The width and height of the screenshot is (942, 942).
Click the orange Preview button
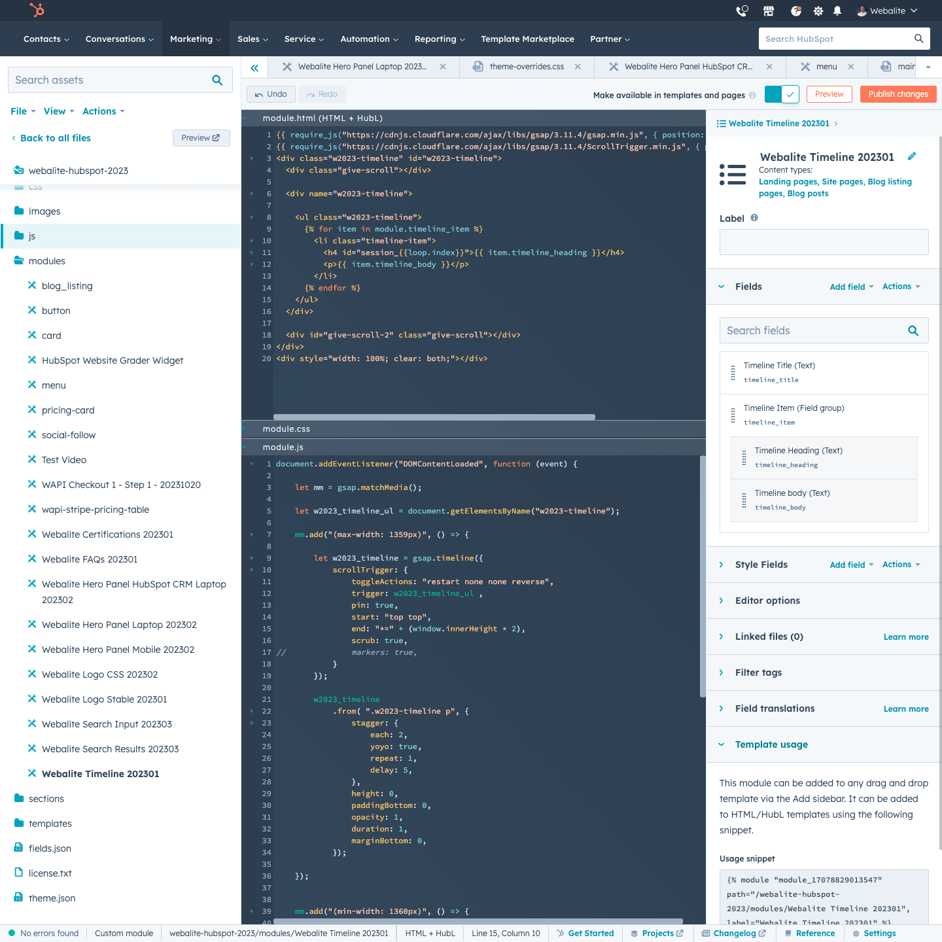[x=829, y=94]
